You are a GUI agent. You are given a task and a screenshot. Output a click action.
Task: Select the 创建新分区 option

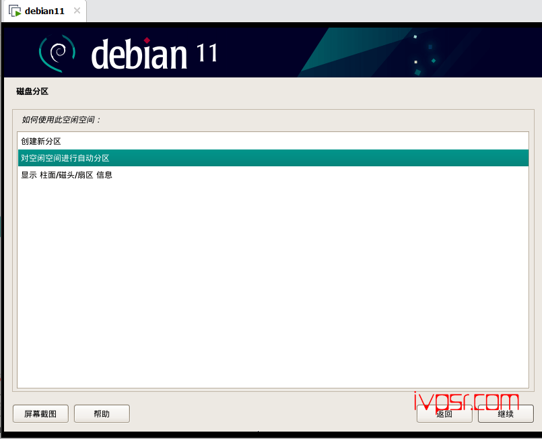coord(273,141)
